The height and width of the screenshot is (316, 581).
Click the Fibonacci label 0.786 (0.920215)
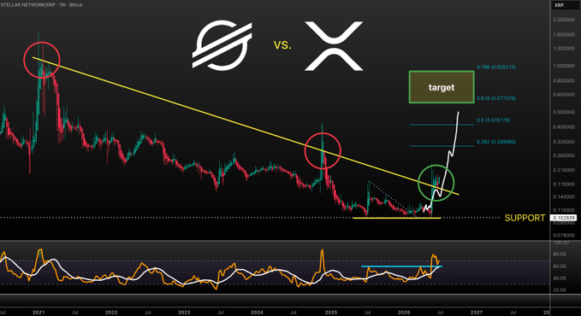point(495,67)
